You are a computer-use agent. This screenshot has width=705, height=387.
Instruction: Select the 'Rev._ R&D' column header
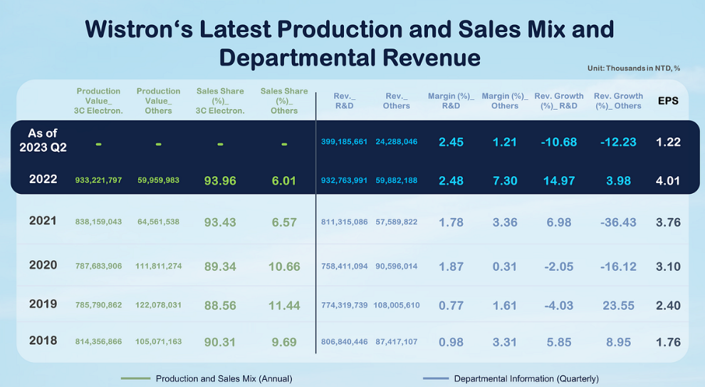click(x=344, y=100)
